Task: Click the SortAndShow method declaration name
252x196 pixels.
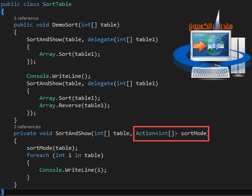Action: pos(73,133)
